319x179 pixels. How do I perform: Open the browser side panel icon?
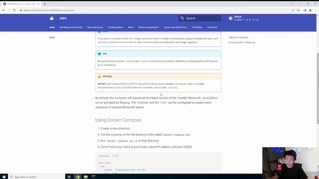[305, 10]
